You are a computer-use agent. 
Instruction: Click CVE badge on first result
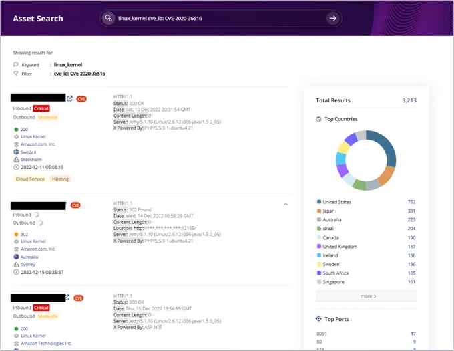click(81, 99)
